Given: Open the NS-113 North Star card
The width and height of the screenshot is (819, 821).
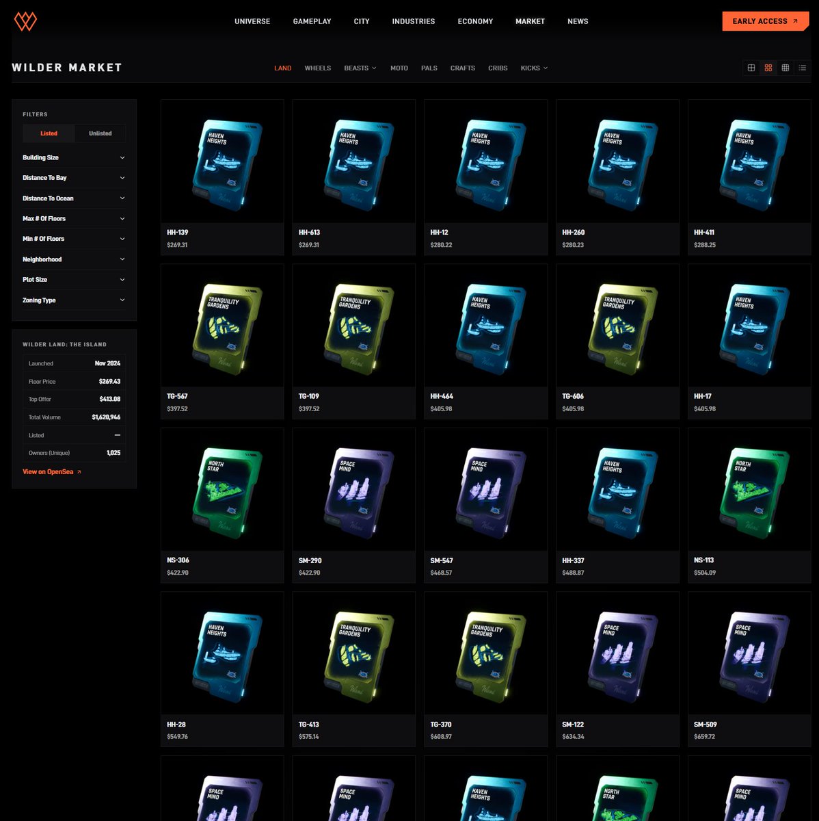Looking at the screenshot, I should pyautogui.click(x=749, y=506).
